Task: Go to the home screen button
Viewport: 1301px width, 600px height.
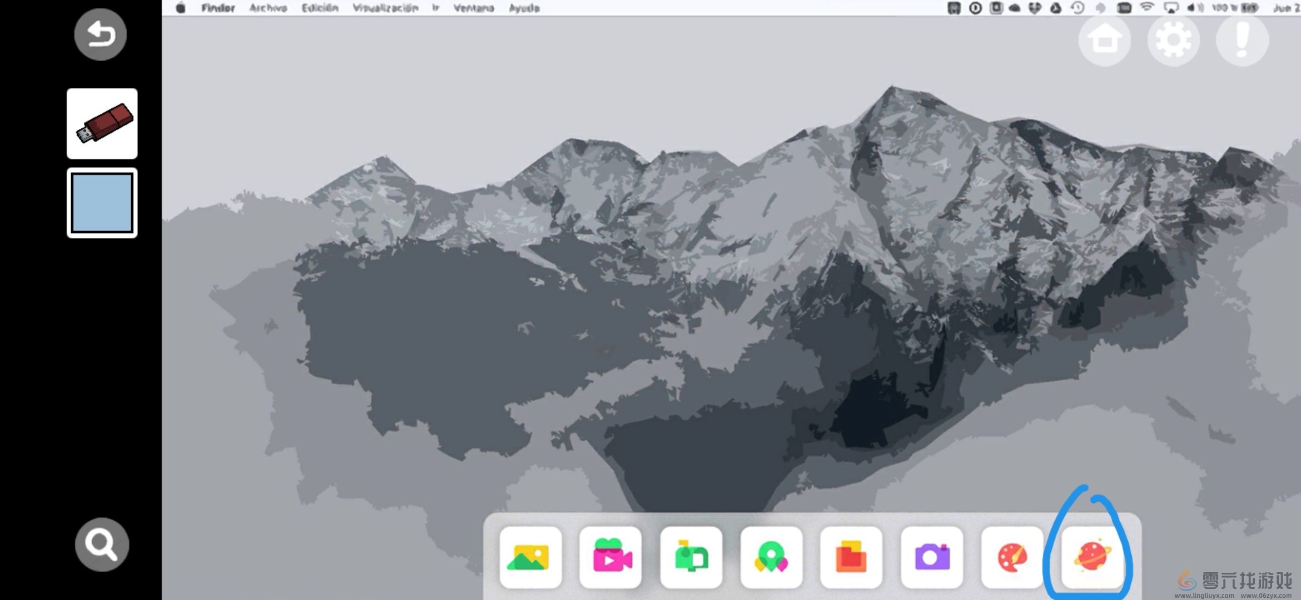Action: click(1104, 40)
